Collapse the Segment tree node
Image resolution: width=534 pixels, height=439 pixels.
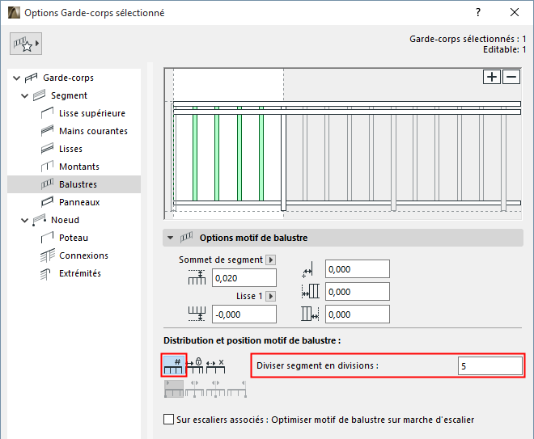[24, 95]
